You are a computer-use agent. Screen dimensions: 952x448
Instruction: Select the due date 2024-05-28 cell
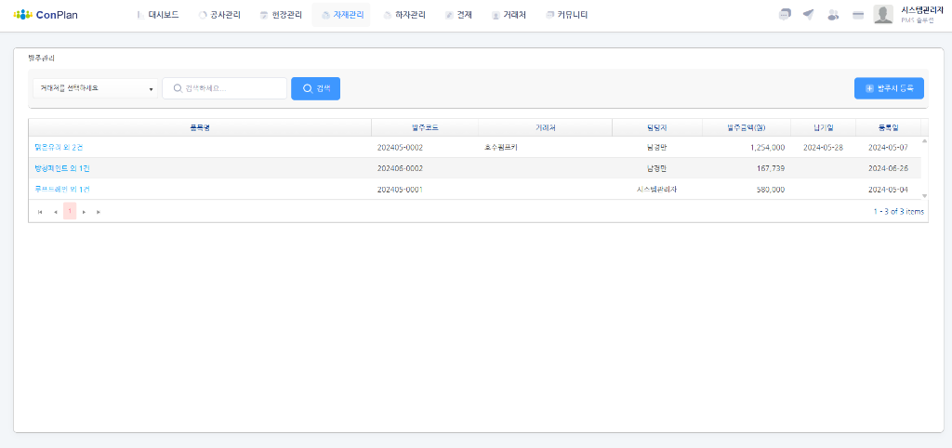point(823,148)
